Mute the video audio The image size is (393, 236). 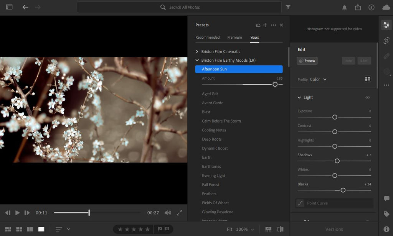pos(168,213)
